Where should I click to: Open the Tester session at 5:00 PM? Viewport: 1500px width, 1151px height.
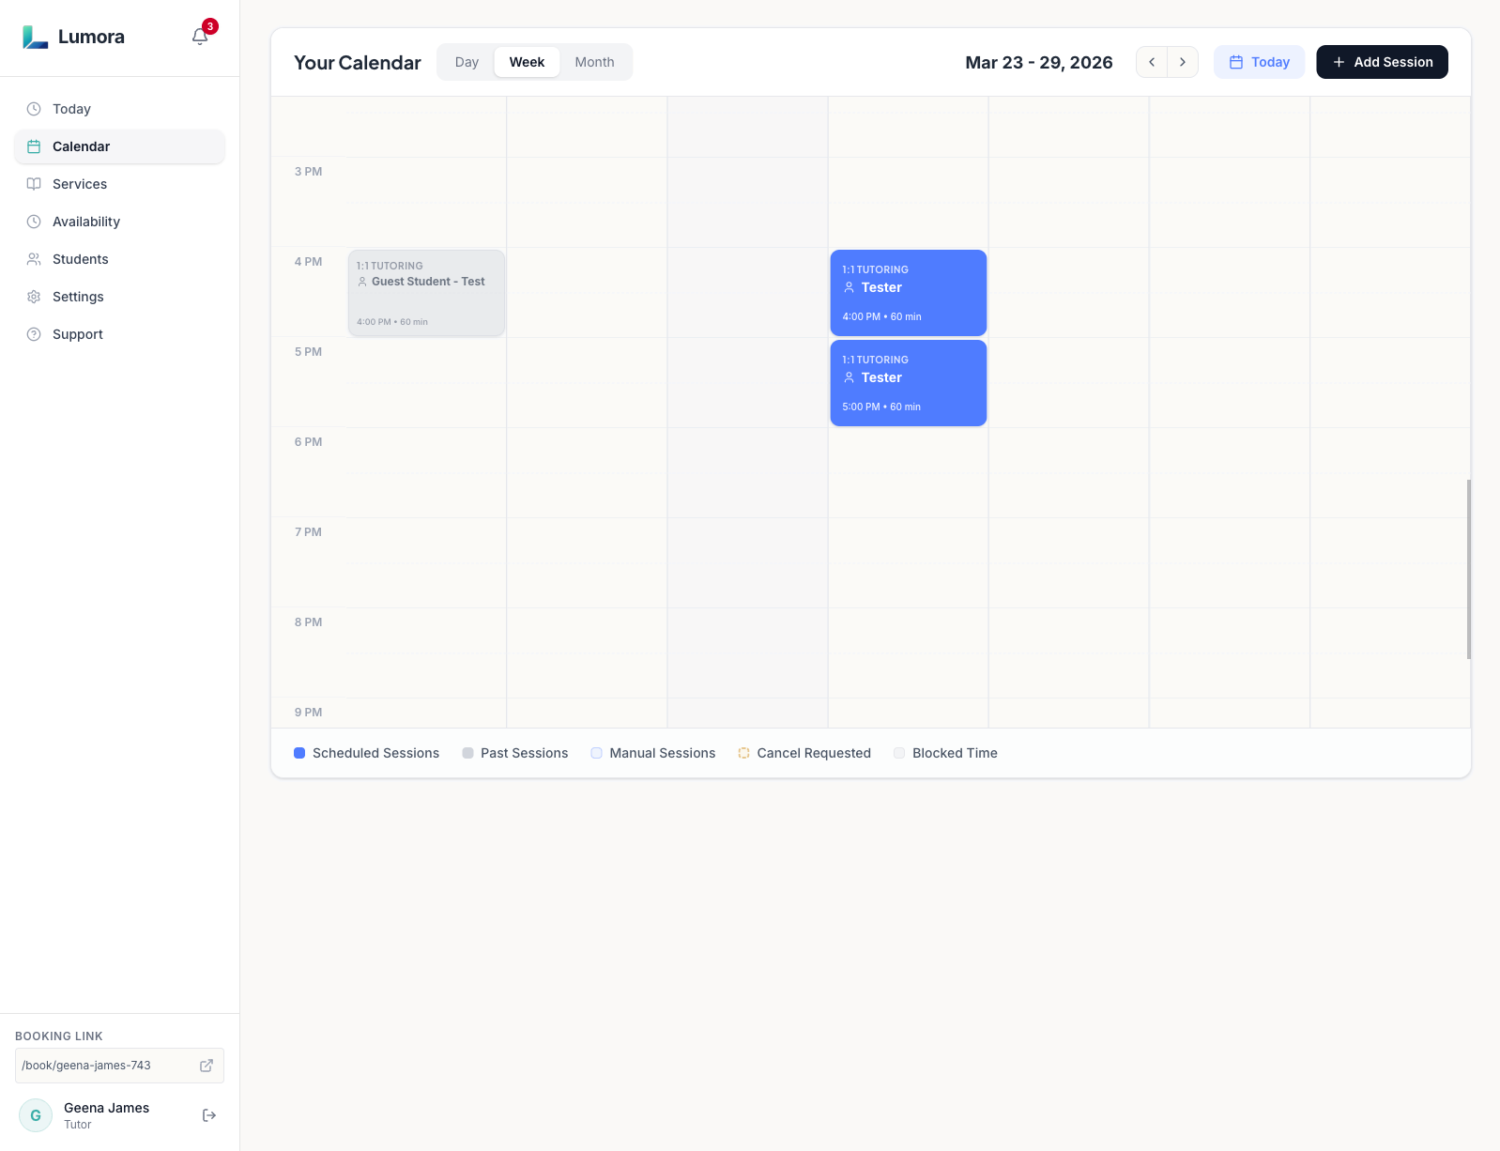(x=908, y=383)
